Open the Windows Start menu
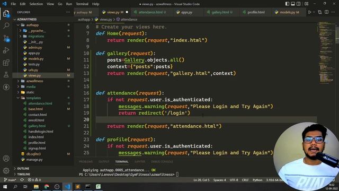 click(x=5, y=186)
